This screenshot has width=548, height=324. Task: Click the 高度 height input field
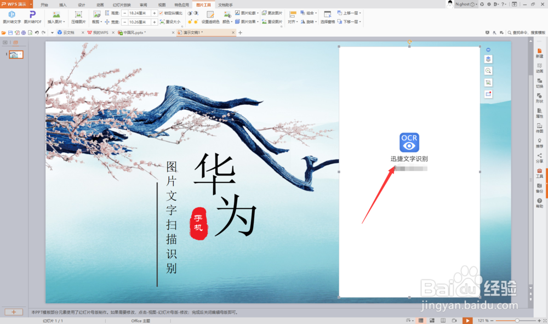(x=139, y=13)
